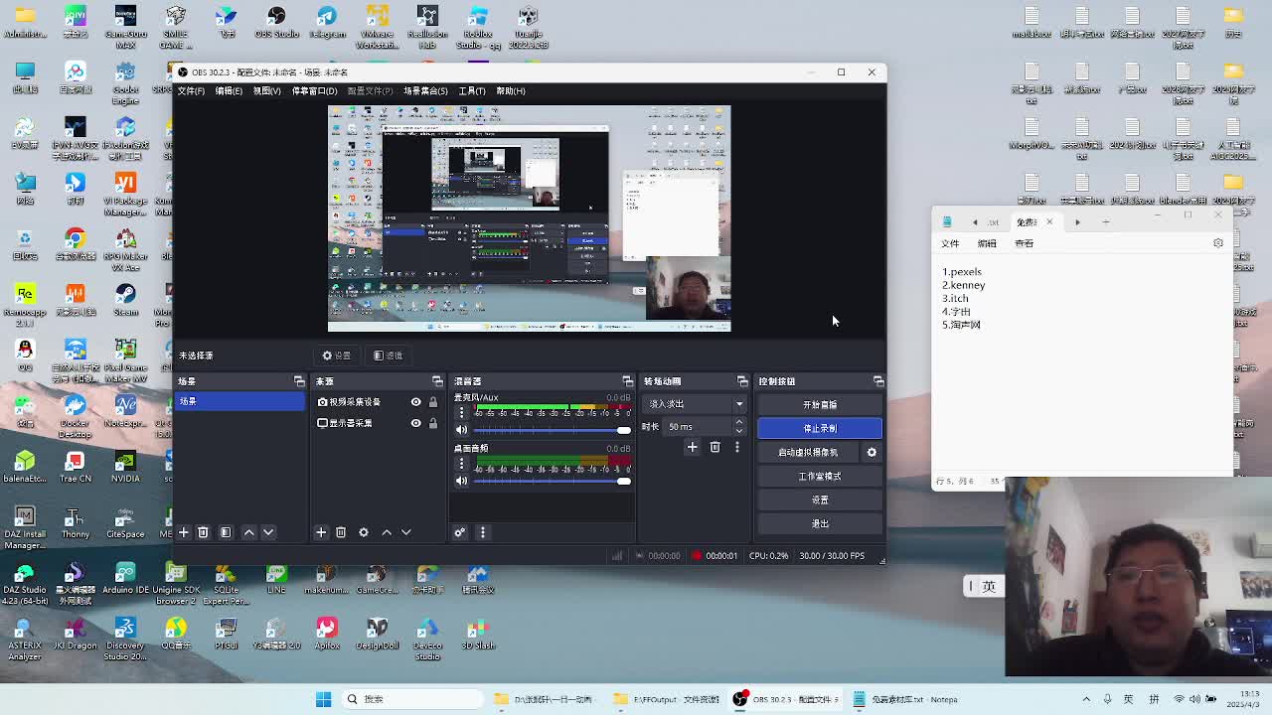Delete the selected source with the trash icon
This screenshot has height=715, width=1272.
tap(341, 532)
